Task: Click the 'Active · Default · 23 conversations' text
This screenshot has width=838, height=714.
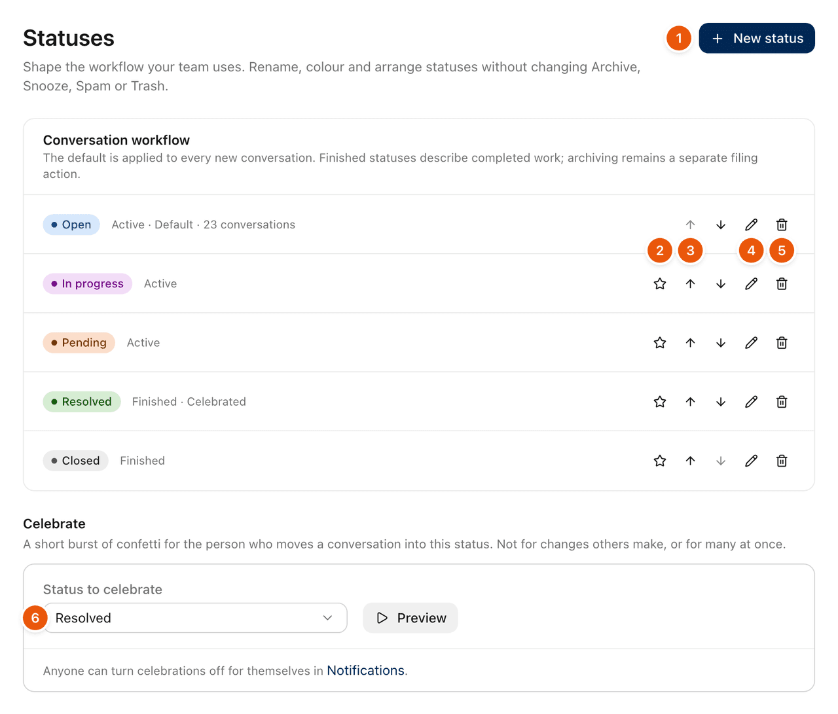Action: point(203,224)
